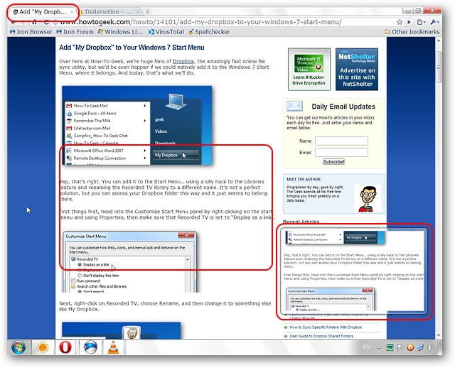Click the Email field in Daily Email Updates

click(341, 153)
